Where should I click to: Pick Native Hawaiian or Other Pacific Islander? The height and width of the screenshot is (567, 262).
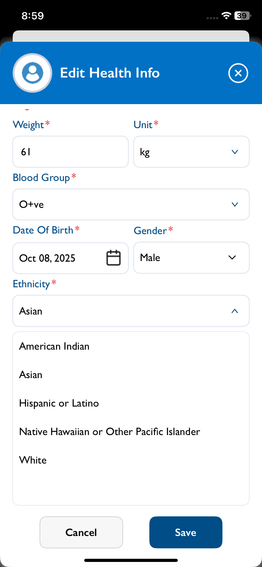coord(110,432)
